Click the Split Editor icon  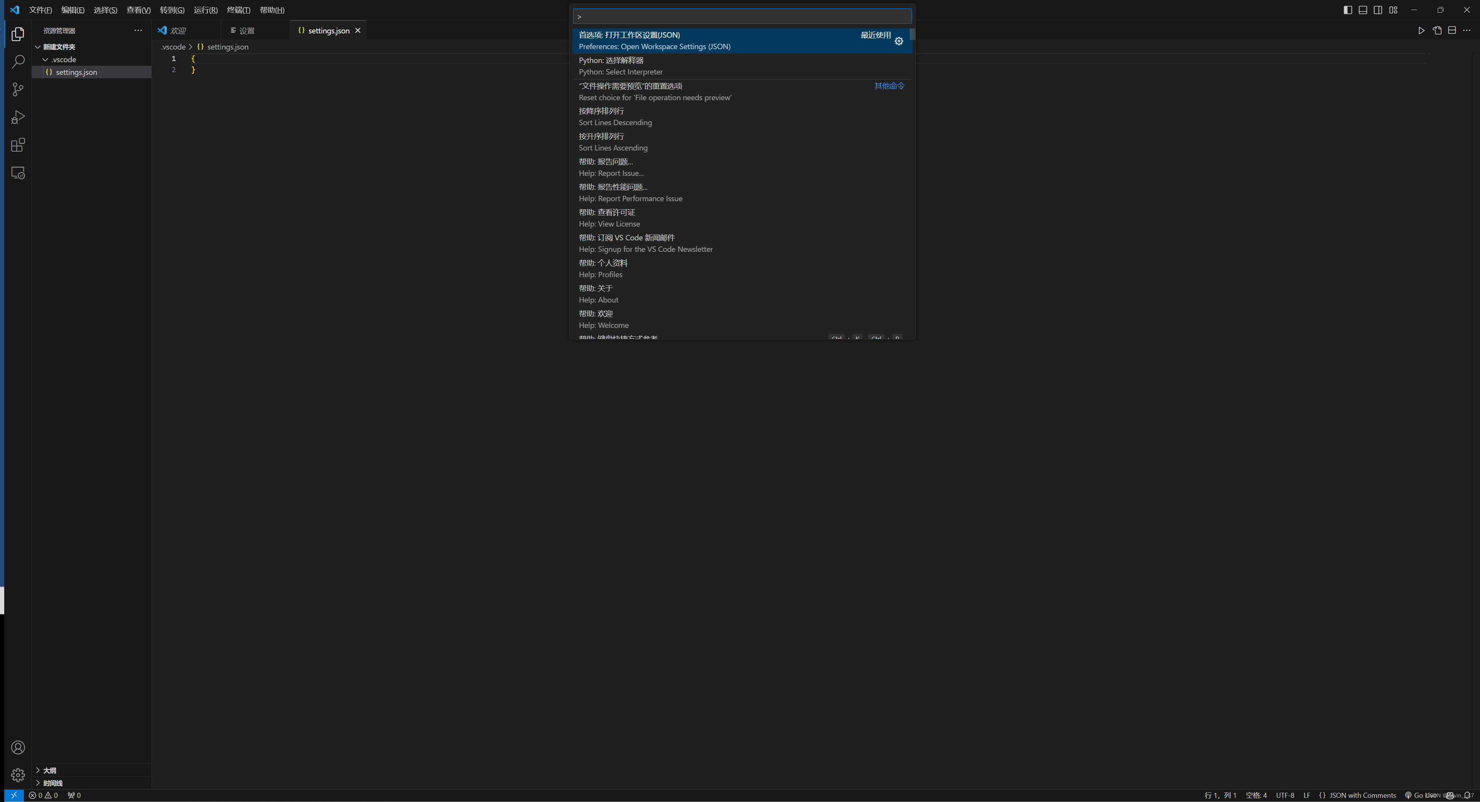[x=1453, y=30]
